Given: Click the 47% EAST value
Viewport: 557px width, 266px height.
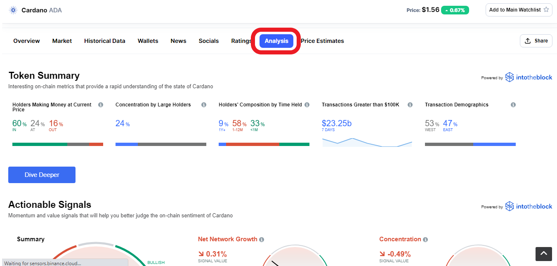Looking at the screenshot, I should pyautogui.click(x=450, y=123).
